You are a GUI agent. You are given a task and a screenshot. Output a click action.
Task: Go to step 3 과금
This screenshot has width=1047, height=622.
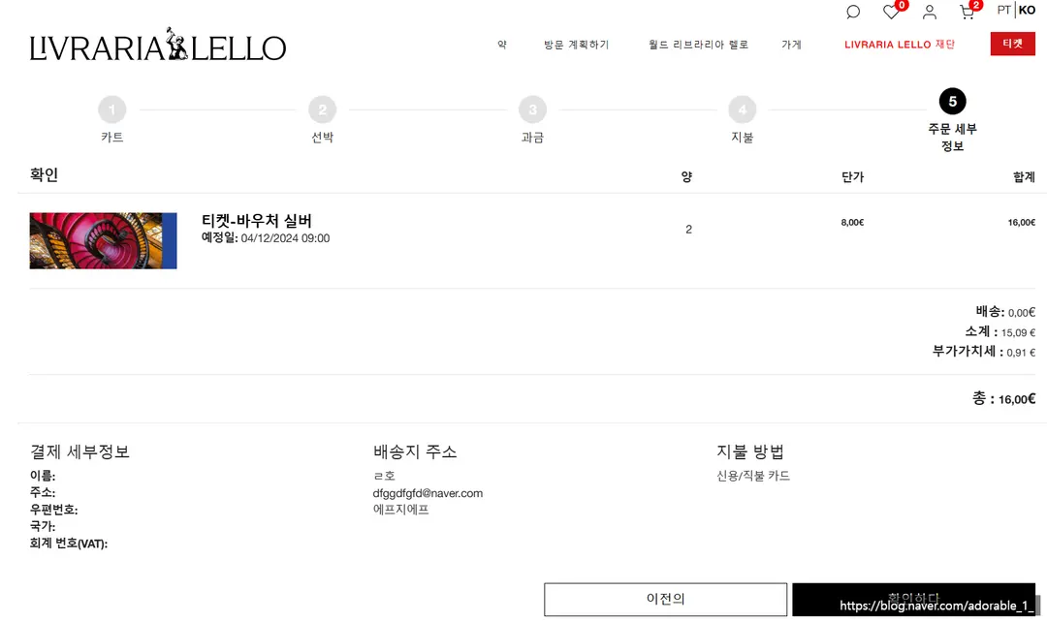[532, 109]
